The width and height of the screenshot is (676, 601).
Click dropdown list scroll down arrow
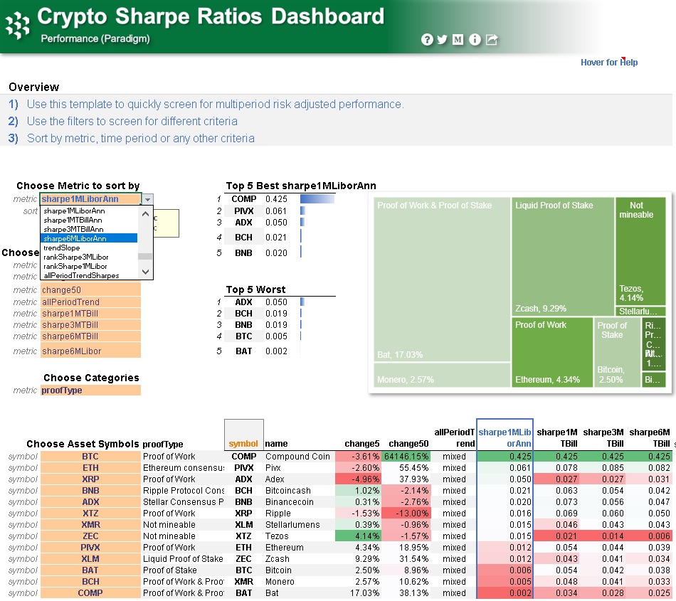(145, 272)
